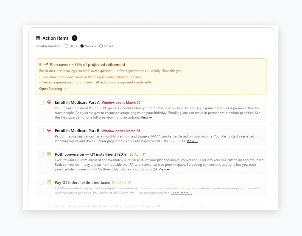Screen dimensions: 302x236
Task: Click the dollar icon on Roth conversion item
Action: coord(49,154)
